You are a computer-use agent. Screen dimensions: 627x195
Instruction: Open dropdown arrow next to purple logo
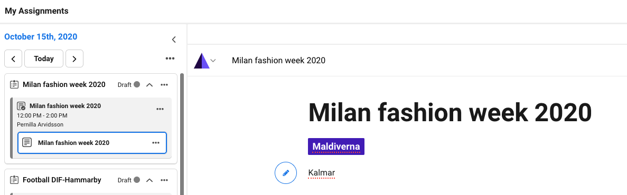click(213, 61)
